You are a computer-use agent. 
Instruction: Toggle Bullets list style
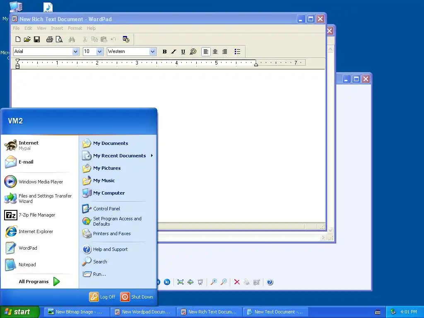(x=237, y=52)
